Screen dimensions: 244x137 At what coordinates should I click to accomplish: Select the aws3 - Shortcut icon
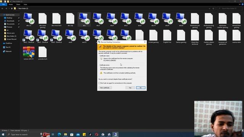pyautogui.click(x=43, y=36)
